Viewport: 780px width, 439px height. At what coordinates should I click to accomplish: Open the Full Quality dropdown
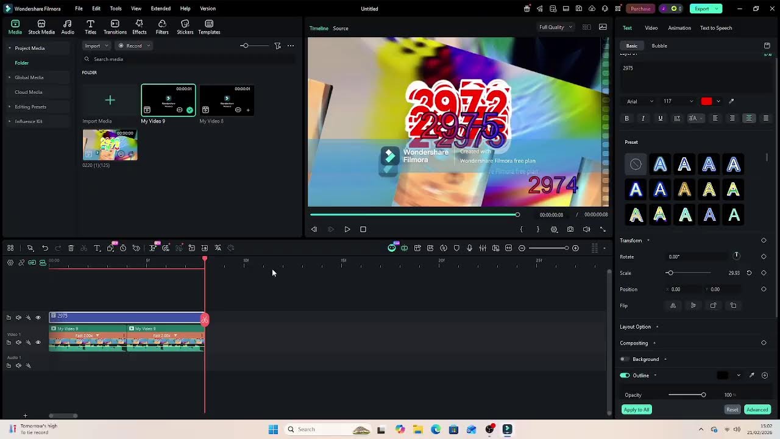point(556,27)
